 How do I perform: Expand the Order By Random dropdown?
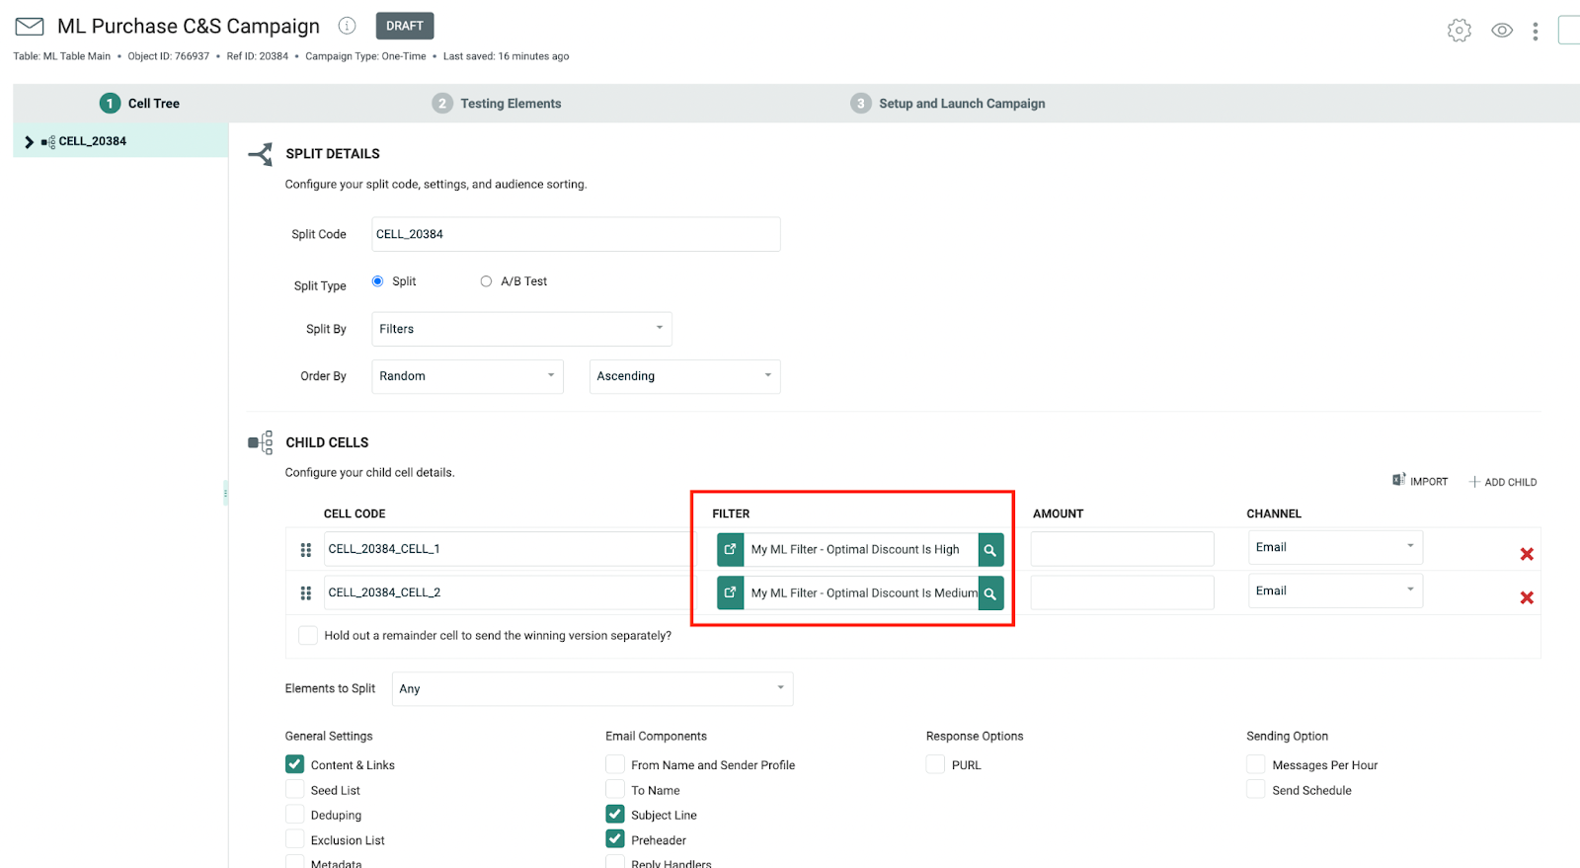pos(467,376)
